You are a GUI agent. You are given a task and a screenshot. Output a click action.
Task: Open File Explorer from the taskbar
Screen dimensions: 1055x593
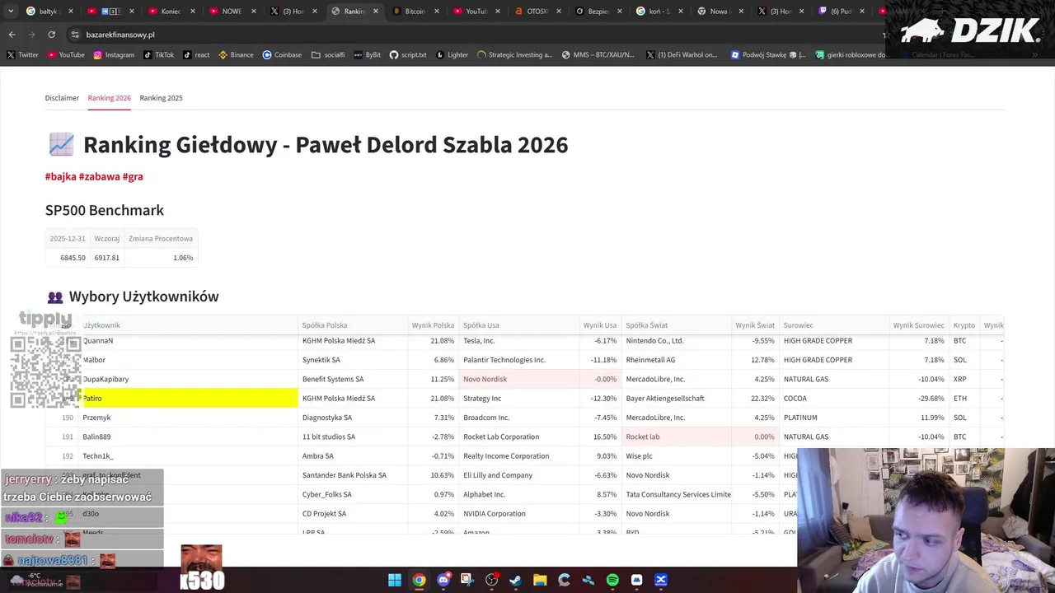pyautogui.click(x=540, y=580)
